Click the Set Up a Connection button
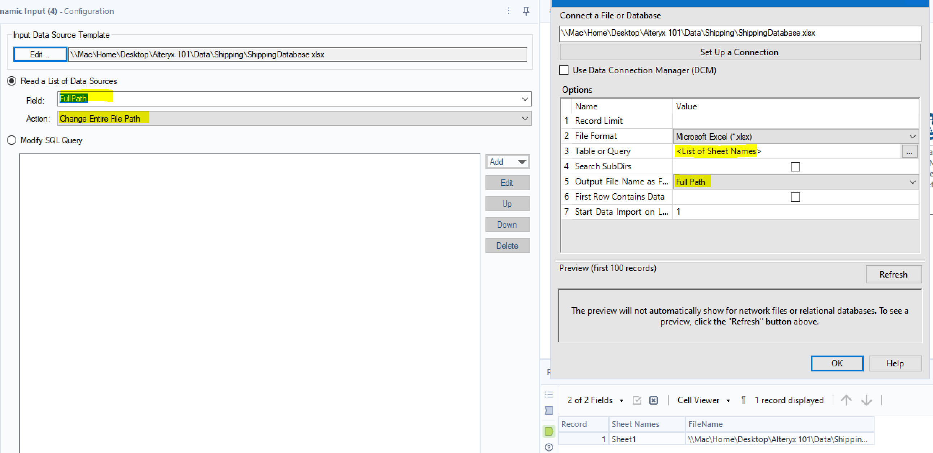Image resolution: width=933 pixels, height=453 pixels. coord(739,52)
